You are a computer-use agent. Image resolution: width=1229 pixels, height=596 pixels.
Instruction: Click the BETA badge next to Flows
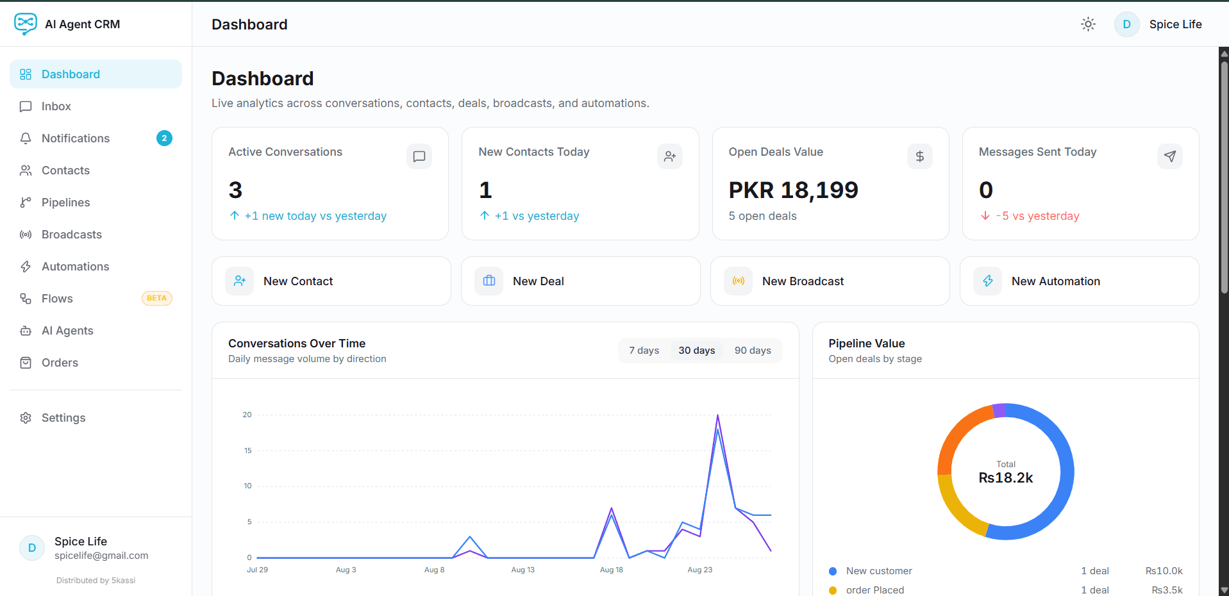[156, 298]
